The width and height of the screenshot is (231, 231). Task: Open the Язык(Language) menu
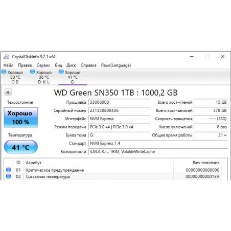click(x=116, y=65)
